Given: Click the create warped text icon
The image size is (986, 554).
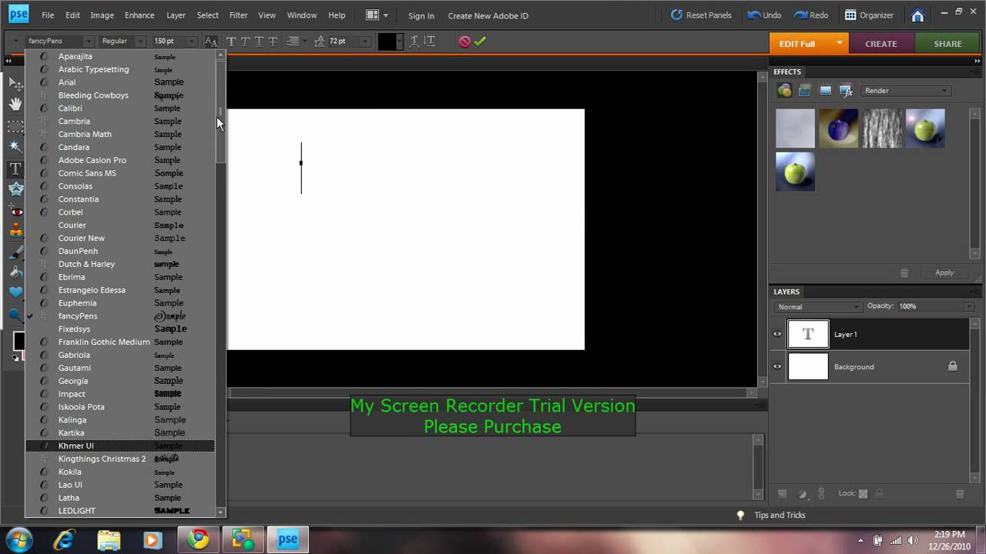Looking at the screenshot, I should [414, 42].
